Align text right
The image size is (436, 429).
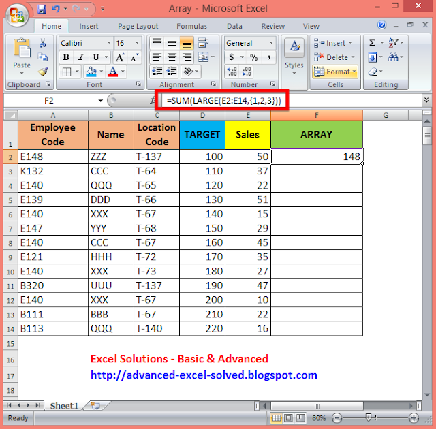pyautogui.click(x=187, y=57)
